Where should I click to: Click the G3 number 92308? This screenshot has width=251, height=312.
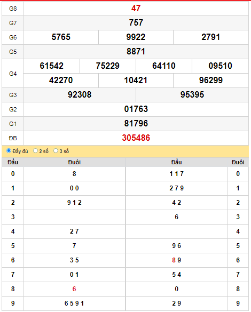pos(80,95)
